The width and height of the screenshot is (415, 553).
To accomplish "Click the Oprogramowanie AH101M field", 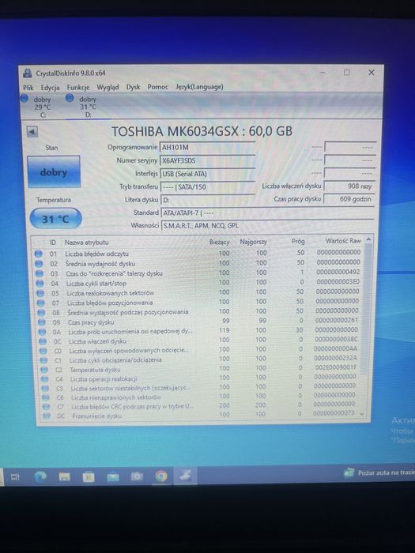I will [207, 147].
